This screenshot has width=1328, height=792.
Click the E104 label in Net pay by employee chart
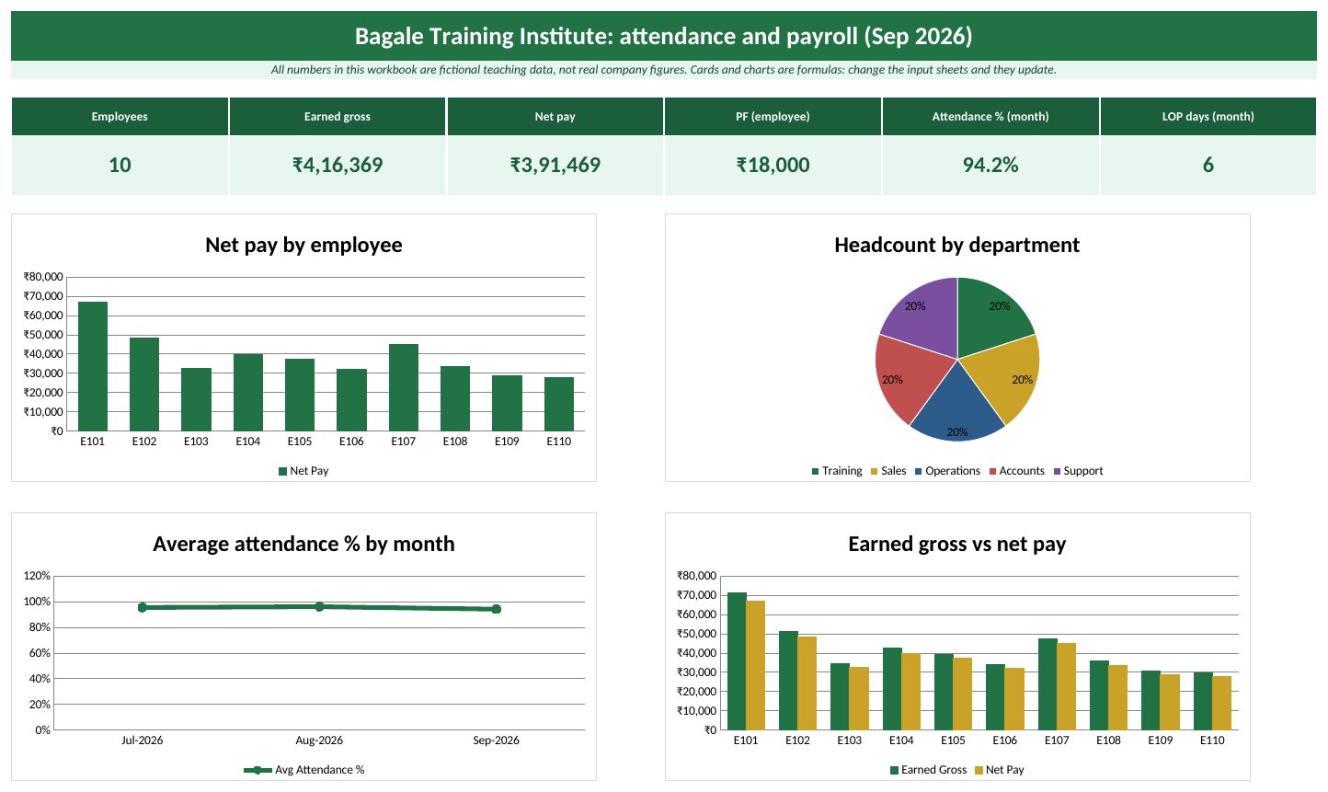[x=248, y=442]
